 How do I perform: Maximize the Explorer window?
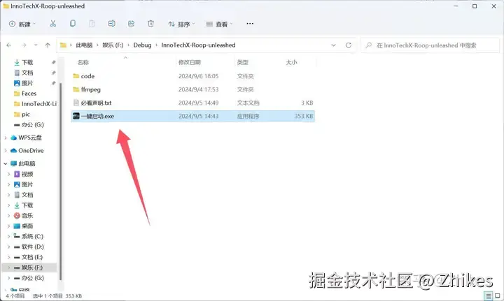click(475, 6)
